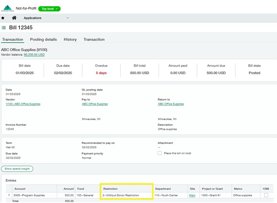
Task: Tick the 1099 checkbox in entry row 1
Action: (x=266, y=195)
